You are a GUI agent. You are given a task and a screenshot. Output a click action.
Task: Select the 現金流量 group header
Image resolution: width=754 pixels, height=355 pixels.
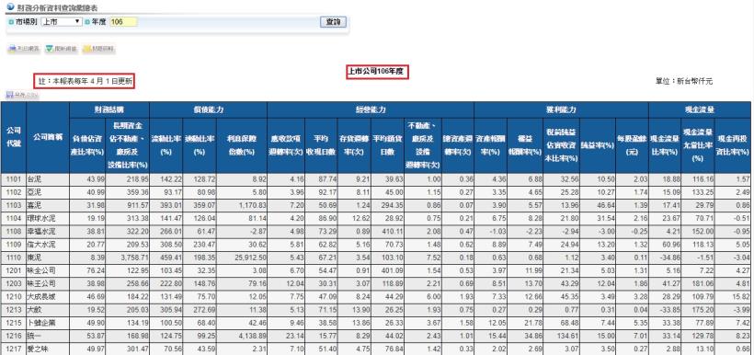pyautogui.click(x=700, y=109)
